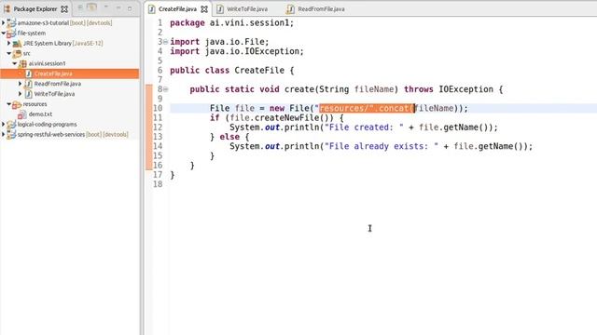Image resolution: width=597 pixels, height=335 pixels.
Task: Click the ai.vini.session1 package icon
Action: (22, 63)
